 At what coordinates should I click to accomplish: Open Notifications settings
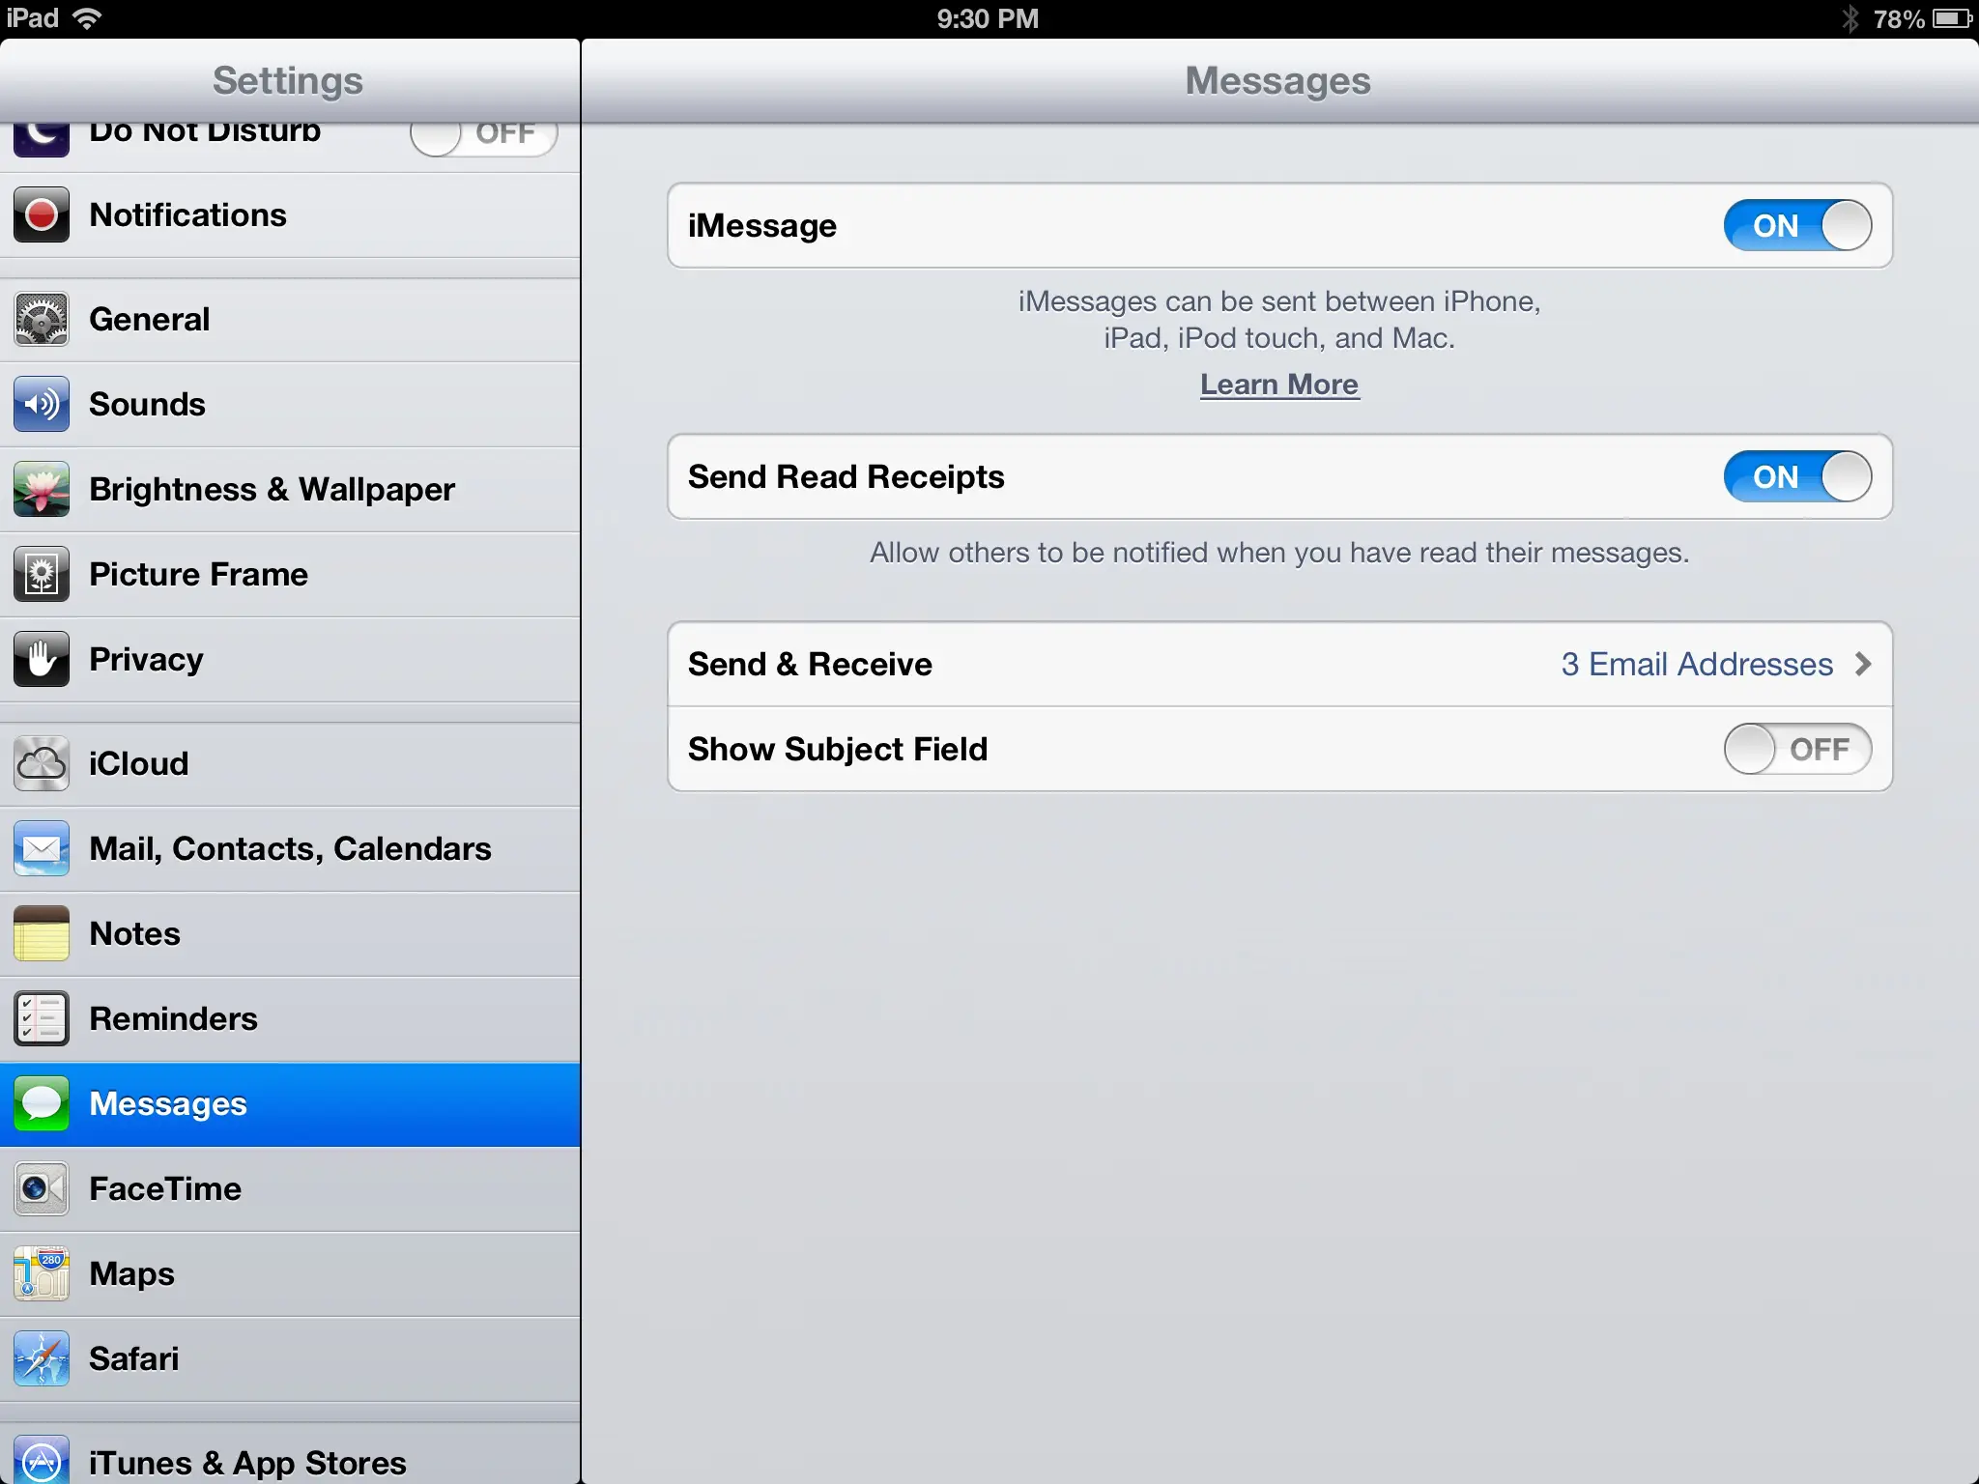point(290,214)
